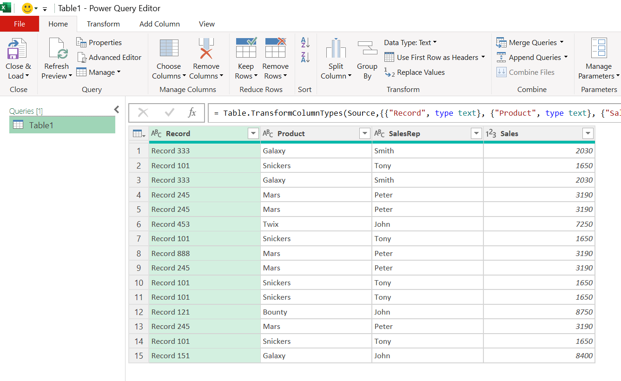The image size is (621, 381).
Task: Sort ascending with the A-Z icon
Action: (x=305, y=43)
